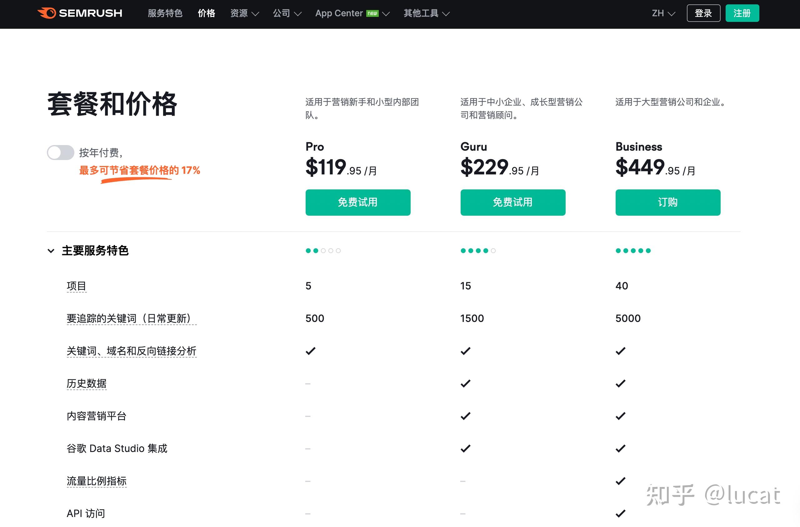Click the Guru plan rating dots
The width and height of the screenshot is (800, 527).
[x=477, y=250]
